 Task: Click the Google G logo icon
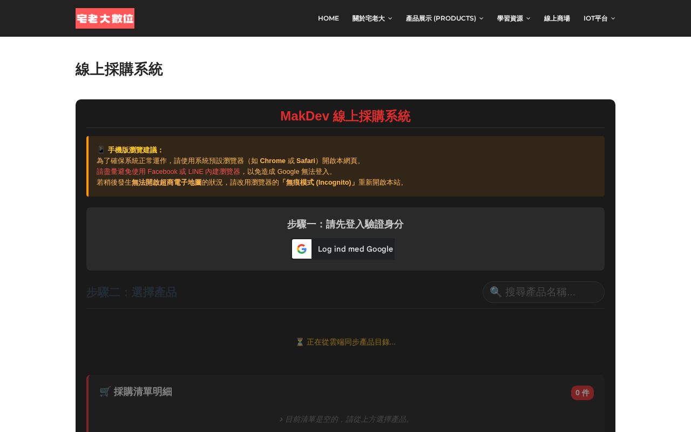point(302,249)
